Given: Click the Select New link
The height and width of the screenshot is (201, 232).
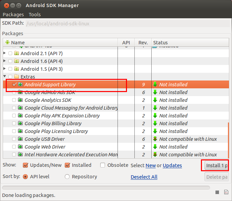Looking at the screenshot, I should tap(151, 165).
